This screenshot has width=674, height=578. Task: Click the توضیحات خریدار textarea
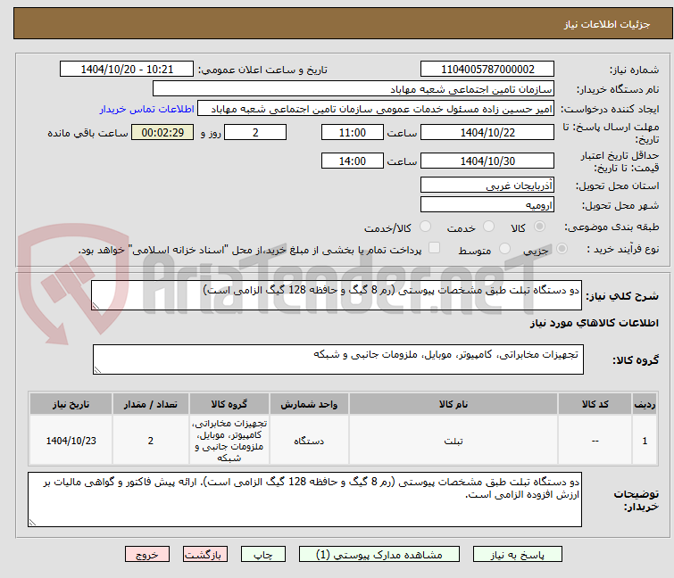[x=304, y=500]
